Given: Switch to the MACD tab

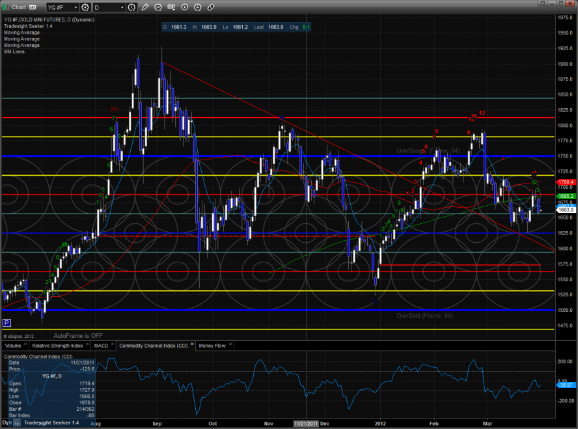Looking at the screenshot, I should 101,346.
